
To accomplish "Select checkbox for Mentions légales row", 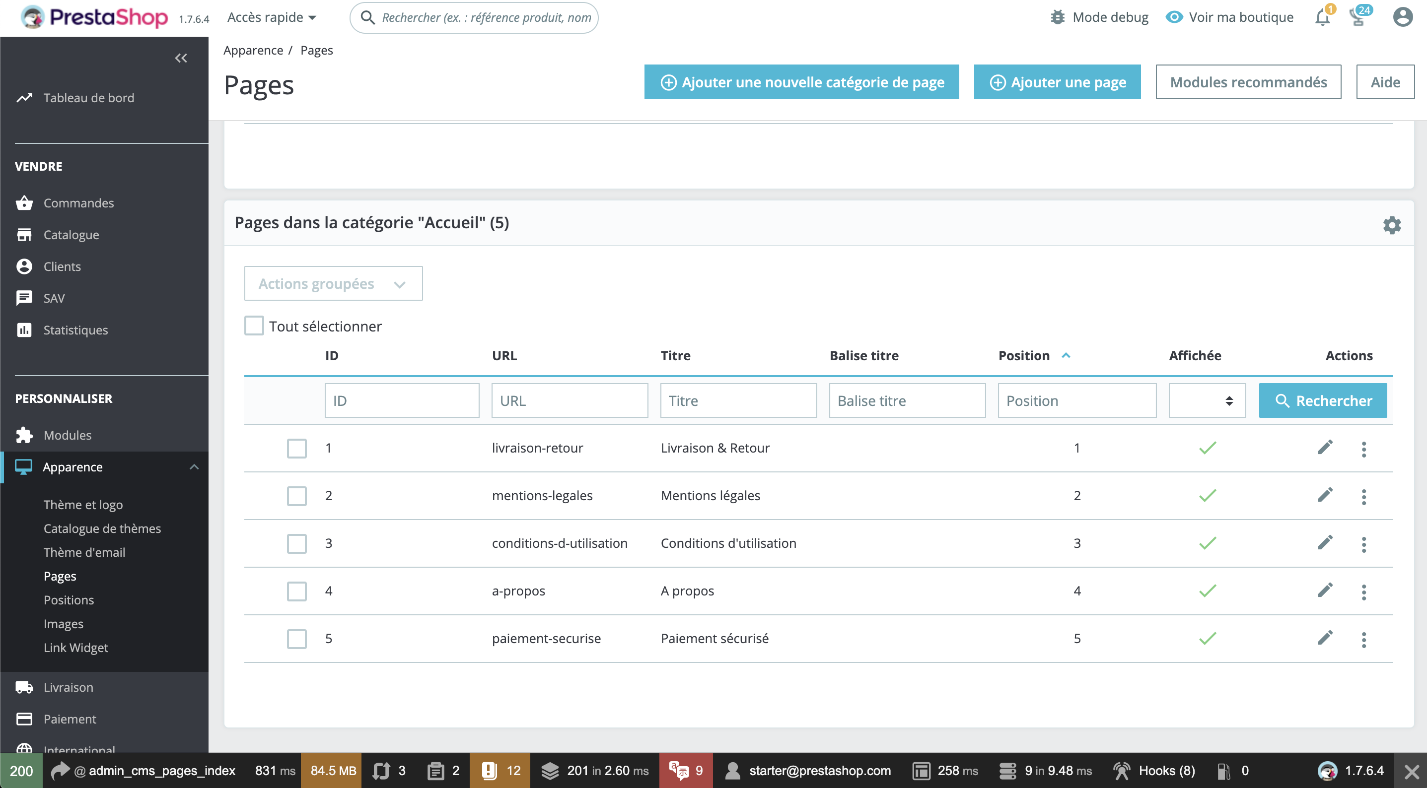I will pos(297,496).
